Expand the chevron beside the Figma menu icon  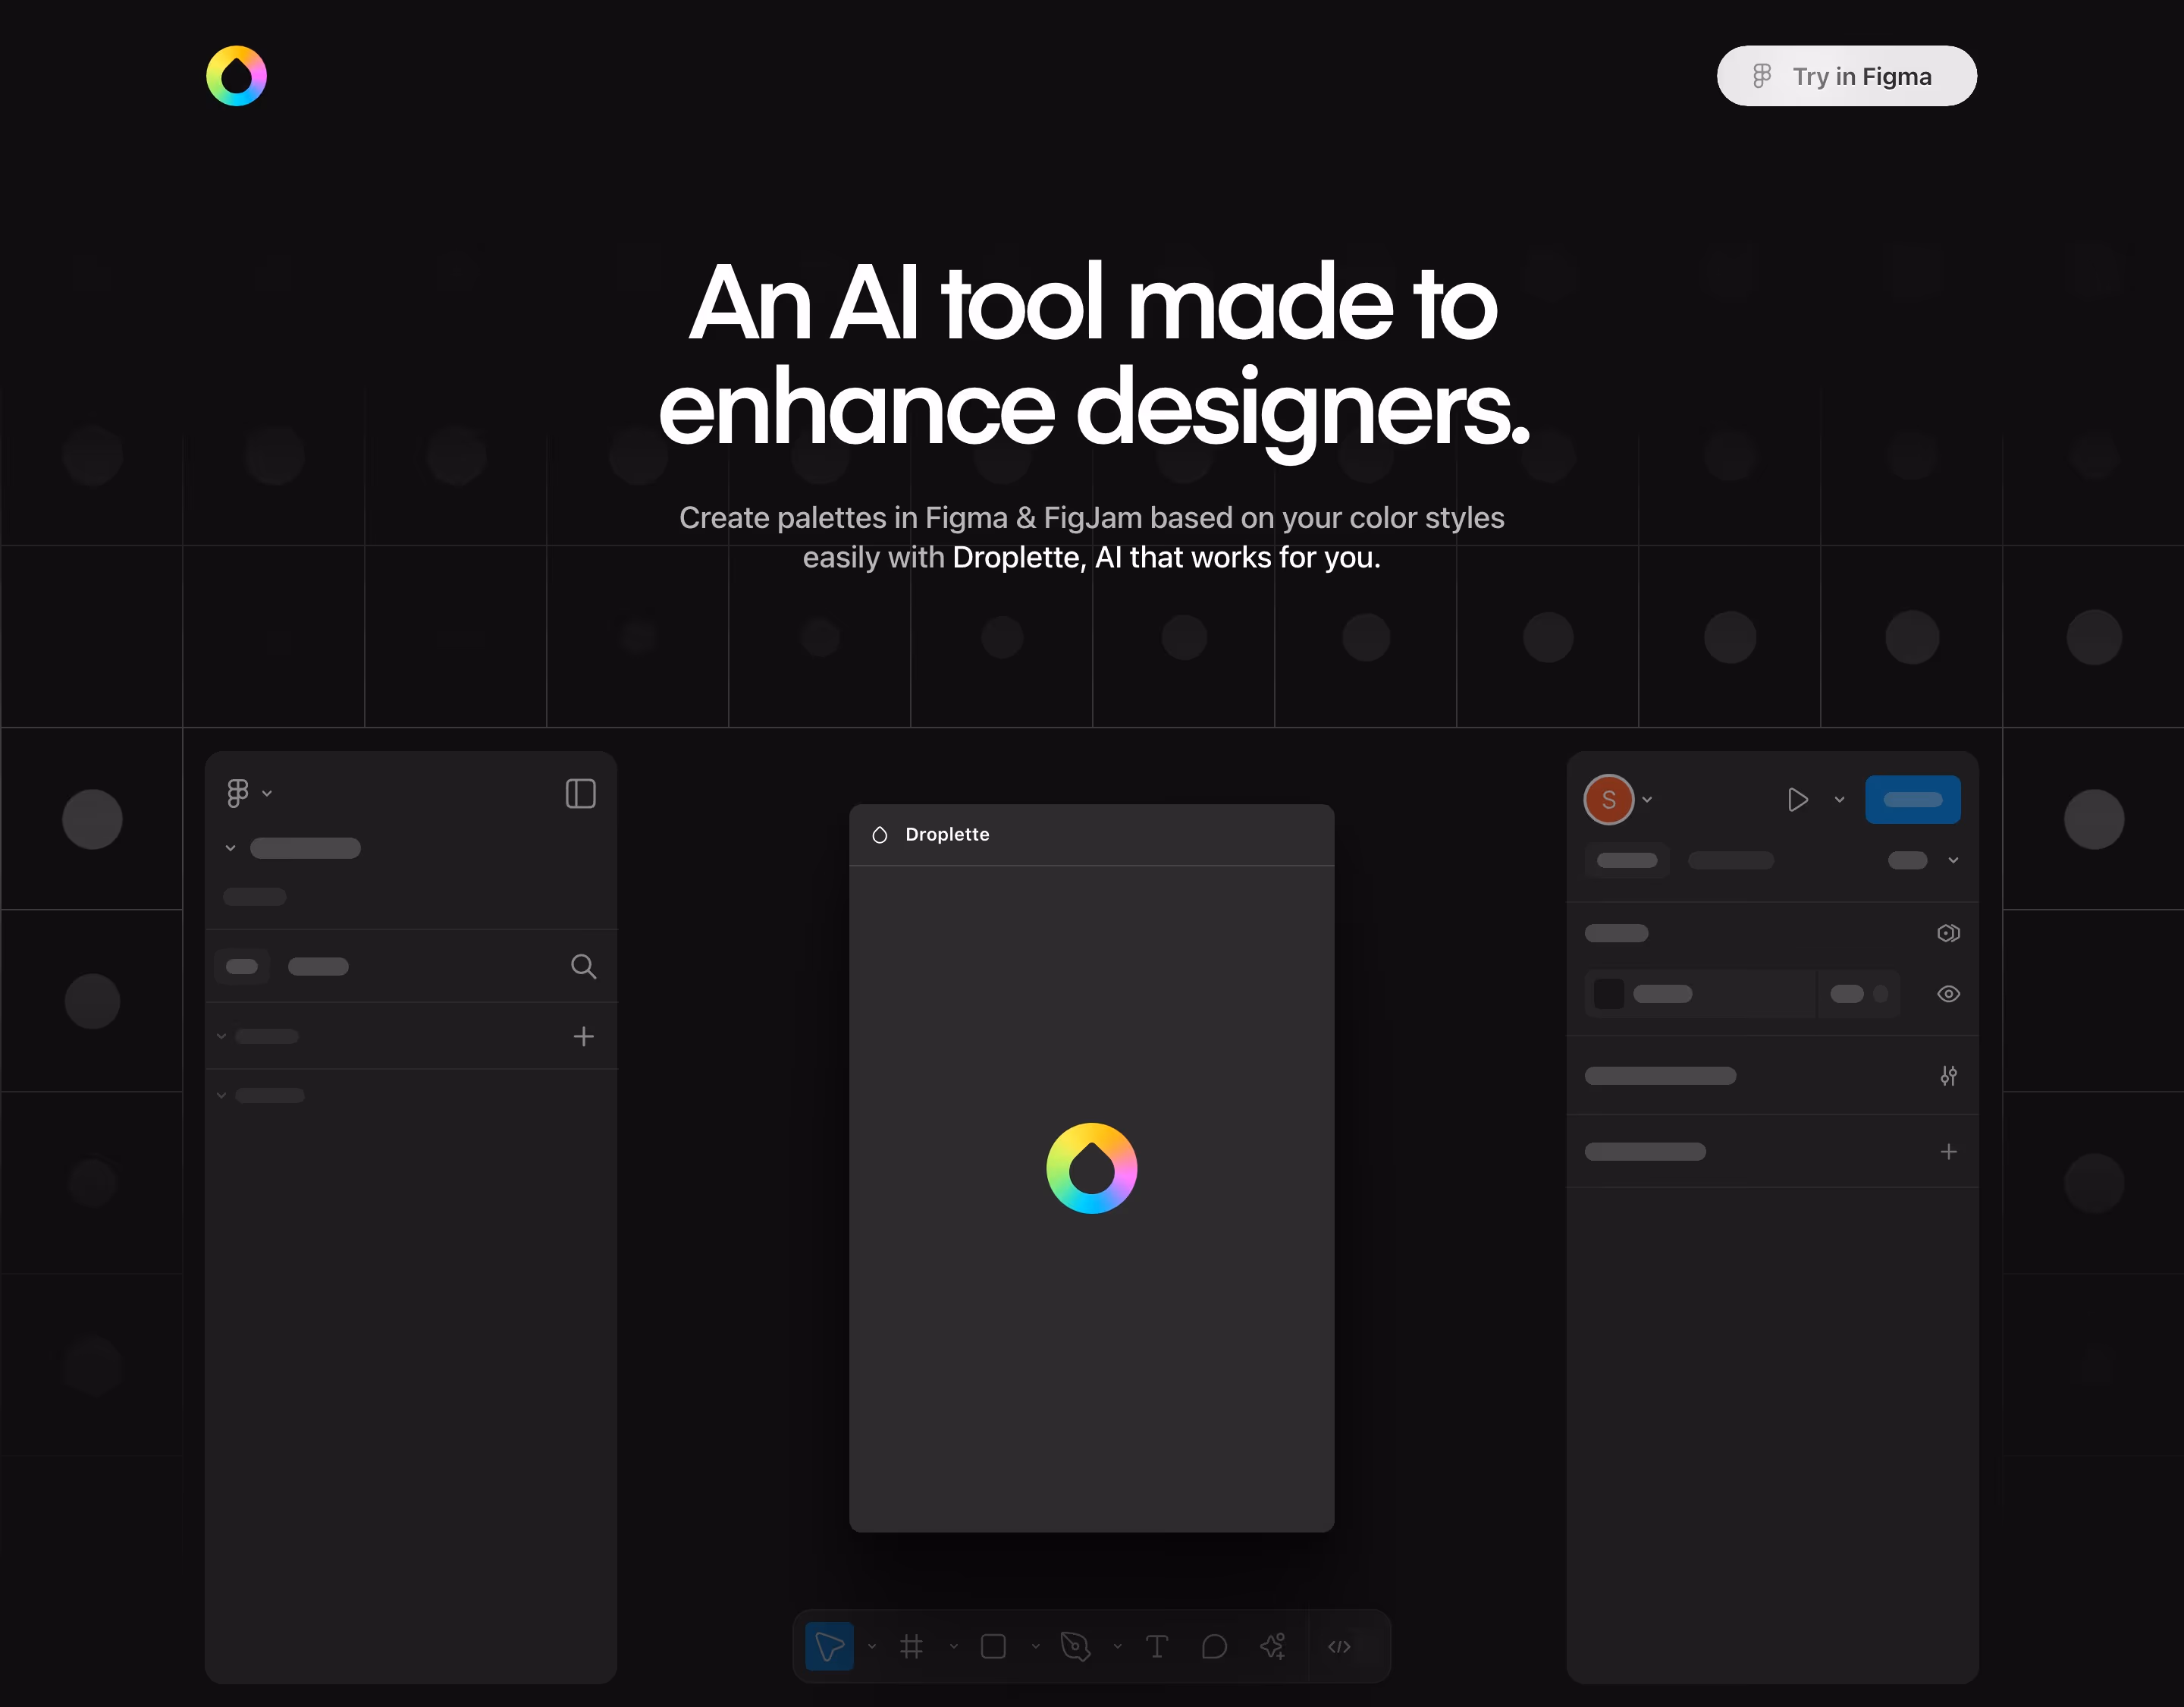coord(267,794)
